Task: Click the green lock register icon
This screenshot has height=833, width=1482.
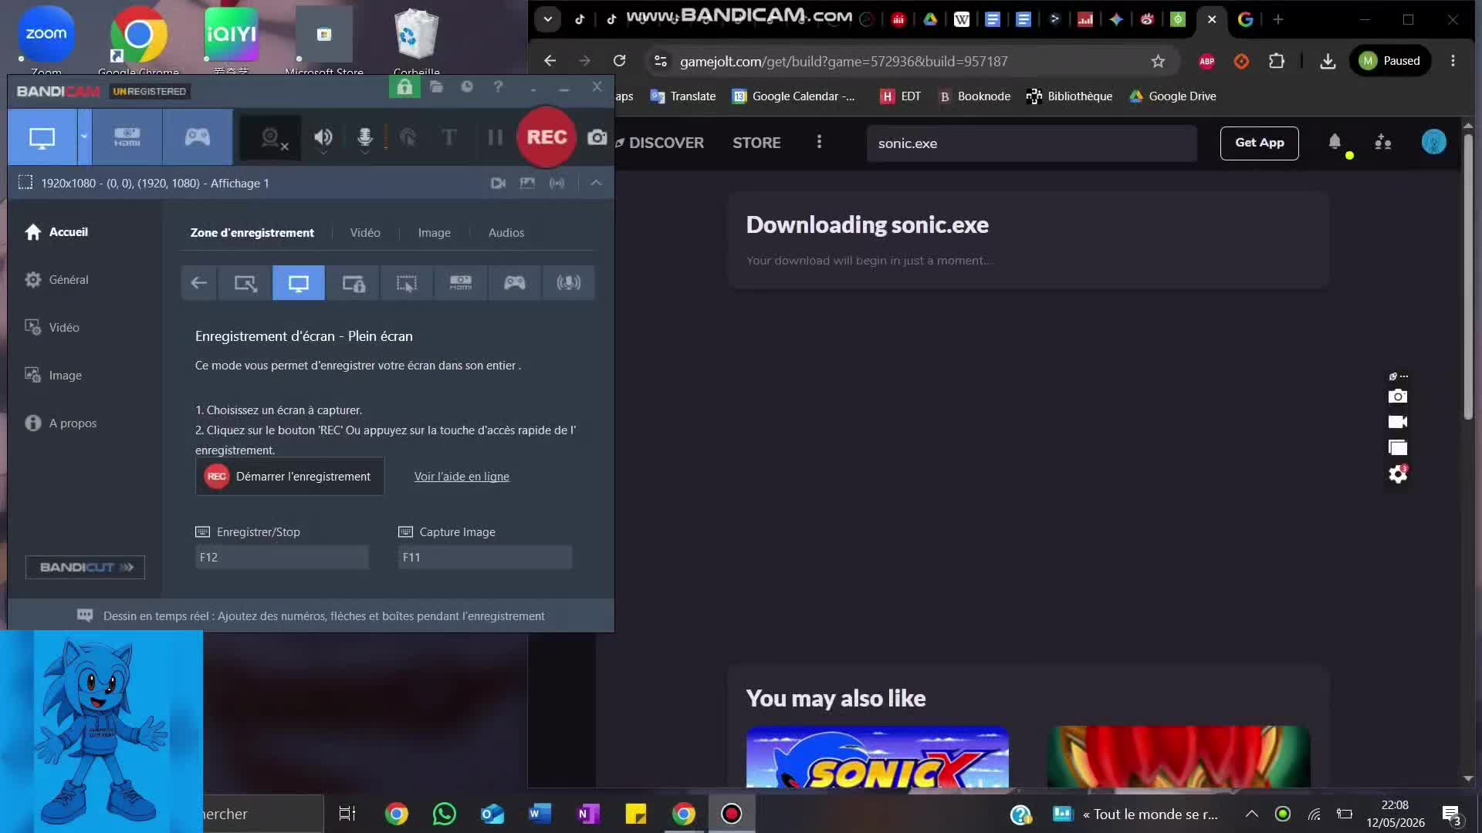Action: tap(404, 87)
